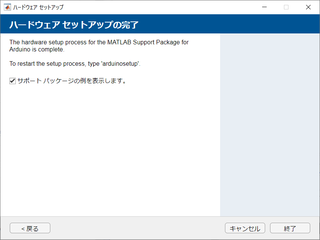The width and height of the screenshot is (320, 240).
Task: Select the light blue side panel
Action: pyautogui.click(x=270, y=124)
